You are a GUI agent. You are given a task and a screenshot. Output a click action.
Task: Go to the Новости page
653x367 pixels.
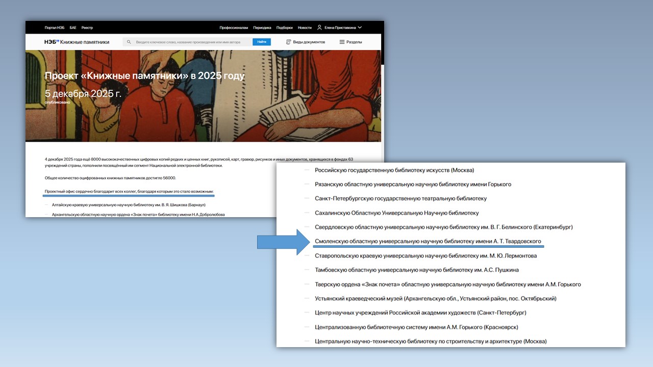pos(305,28)
